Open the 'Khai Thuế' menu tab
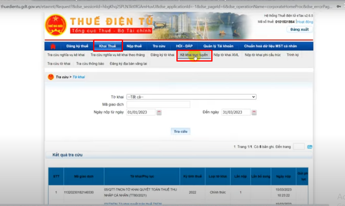The width and height of the screenshot is (345, 206). [x=107, y=46]
